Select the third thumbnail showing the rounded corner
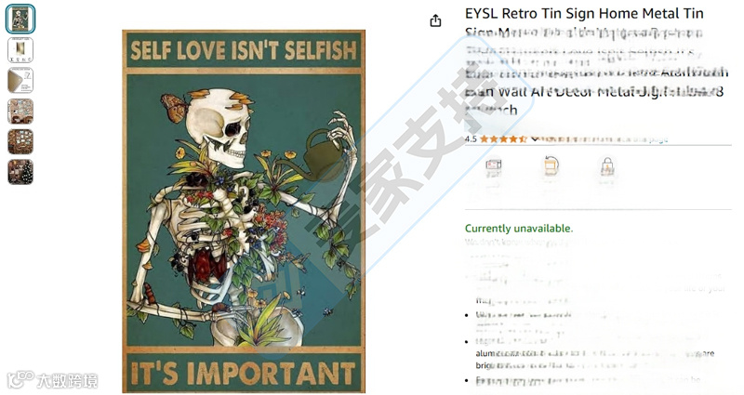The height and width of the screenshot is (395, 744). (20, 80)
